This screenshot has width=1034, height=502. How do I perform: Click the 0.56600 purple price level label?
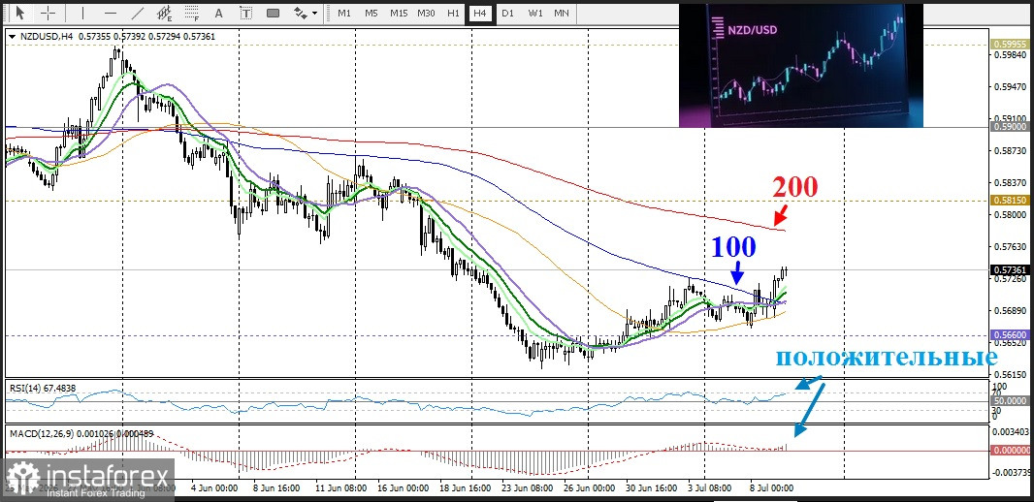[x=1009, y=334]
